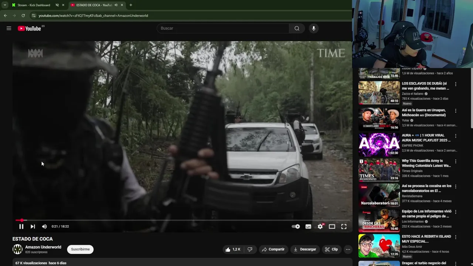
Task: Create a Clip of the video
Action: pos(331,249)
